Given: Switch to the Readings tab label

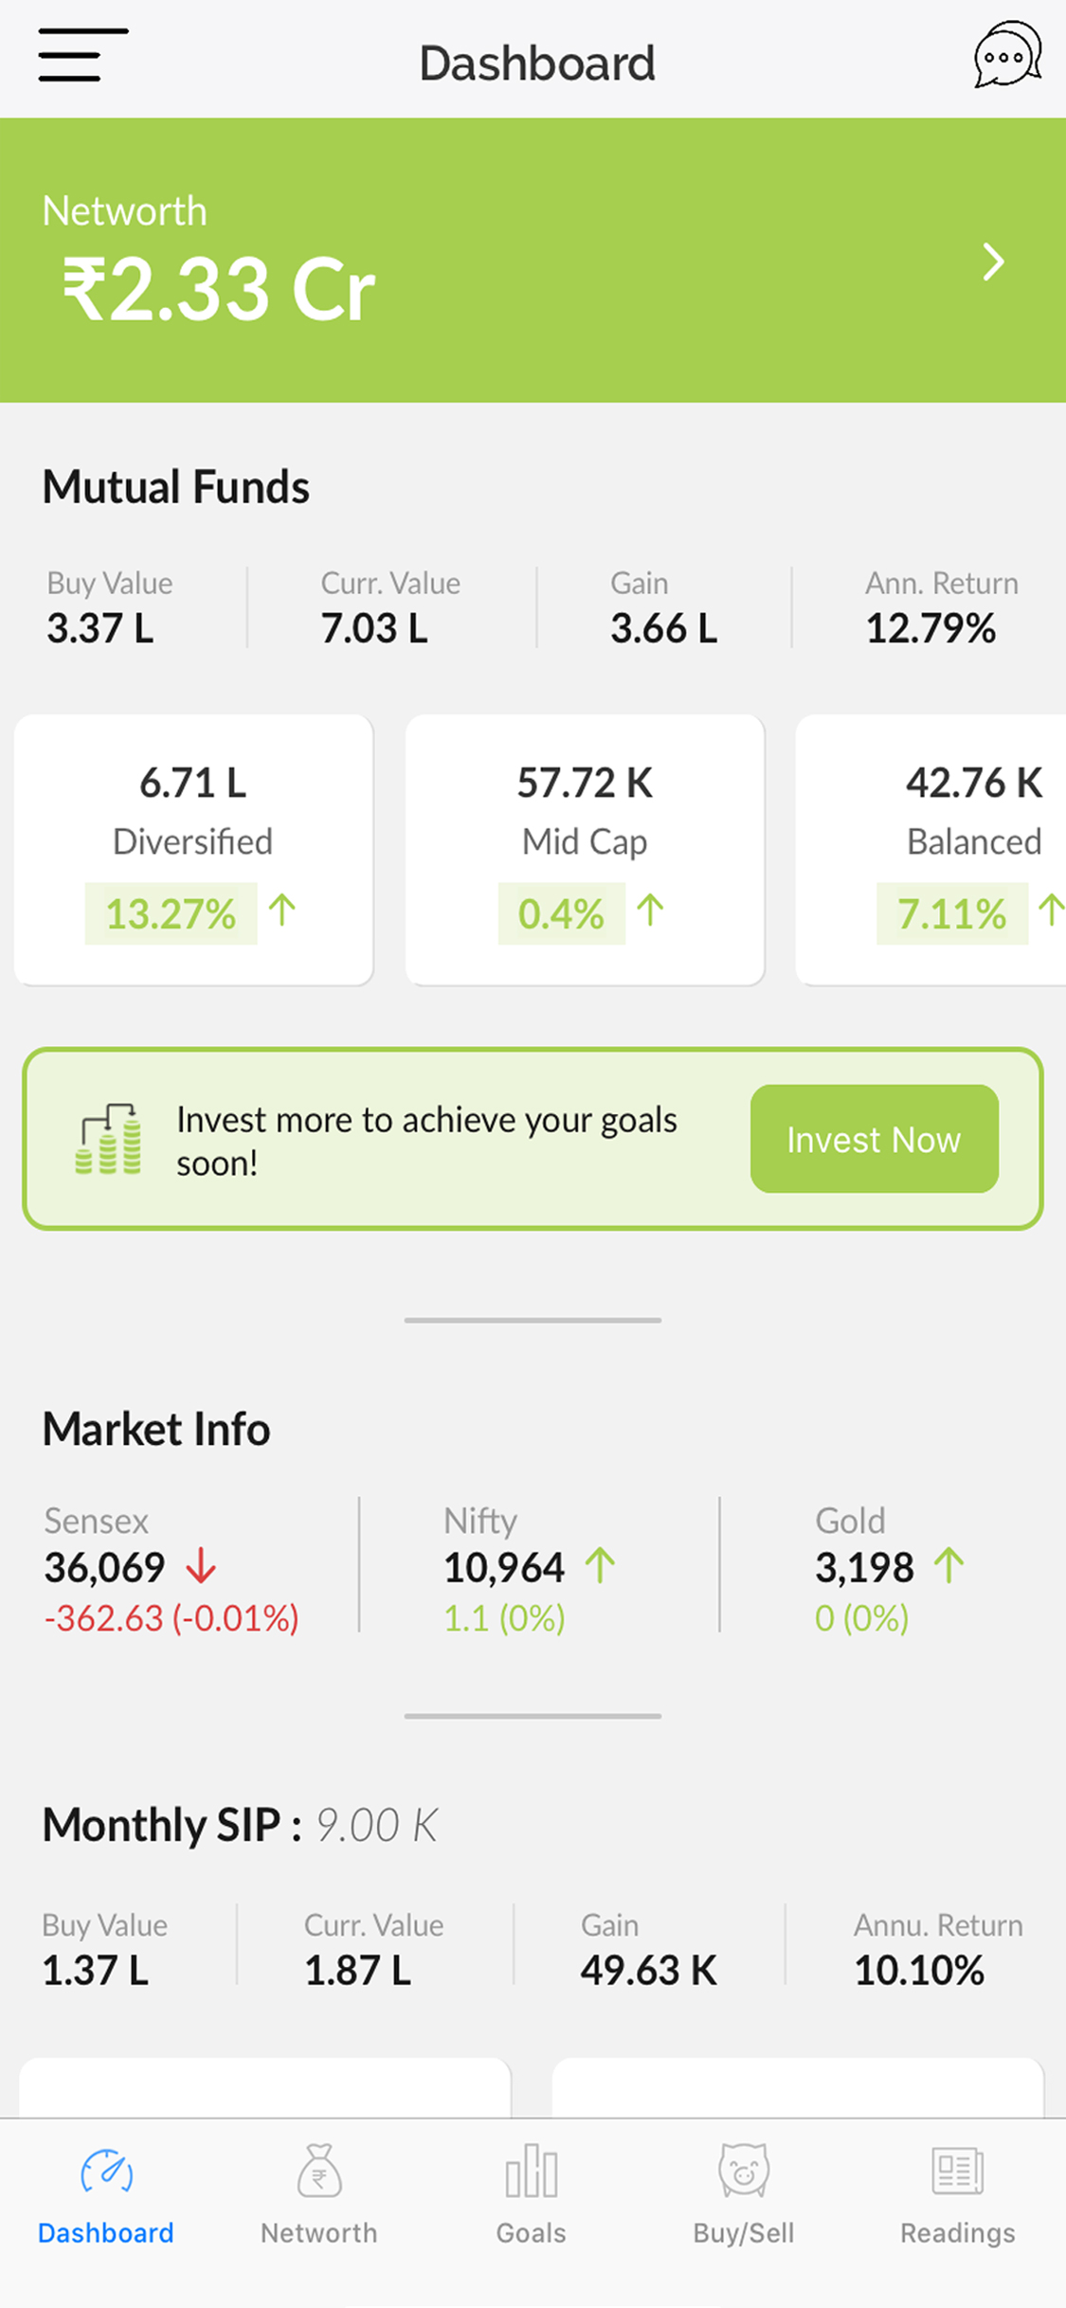Looking at the screenshot, I should pos(958,2233).
